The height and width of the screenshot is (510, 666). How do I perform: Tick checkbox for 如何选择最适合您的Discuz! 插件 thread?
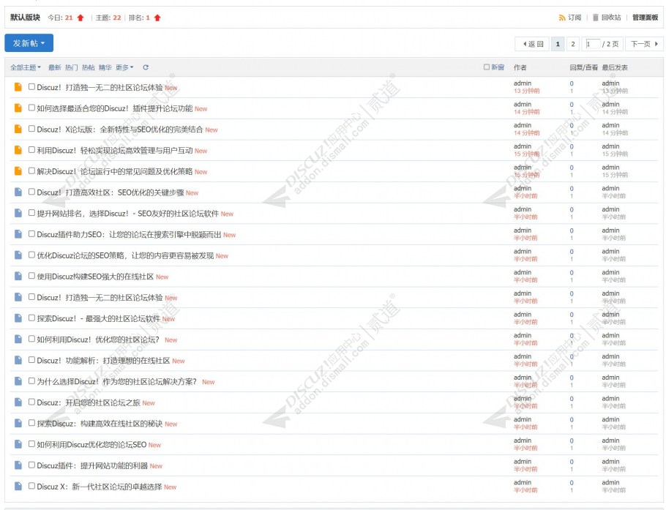31,108
